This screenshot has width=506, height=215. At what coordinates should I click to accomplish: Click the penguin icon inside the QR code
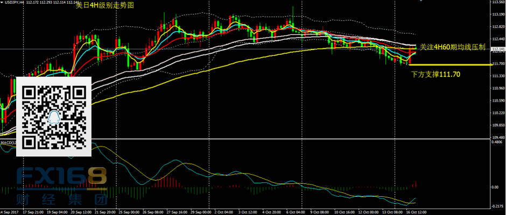click(53, 117)
